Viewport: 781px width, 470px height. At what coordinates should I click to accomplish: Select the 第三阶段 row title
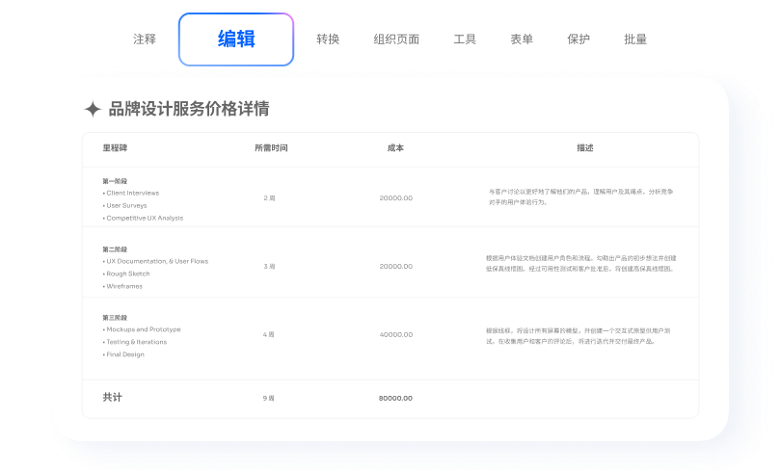[x=115, y=317]
